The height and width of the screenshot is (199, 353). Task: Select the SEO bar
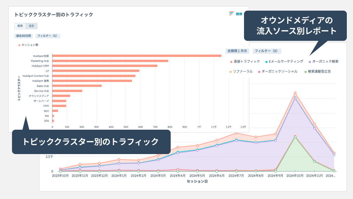[55, 111]
